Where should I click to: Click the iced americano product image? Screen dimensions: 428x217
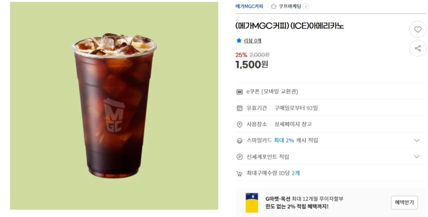point(114,106)
